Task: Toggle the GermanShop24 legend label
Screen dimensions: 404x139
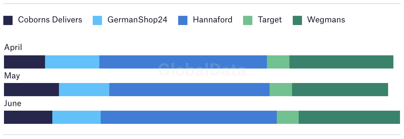Action: tap(137, 20)
